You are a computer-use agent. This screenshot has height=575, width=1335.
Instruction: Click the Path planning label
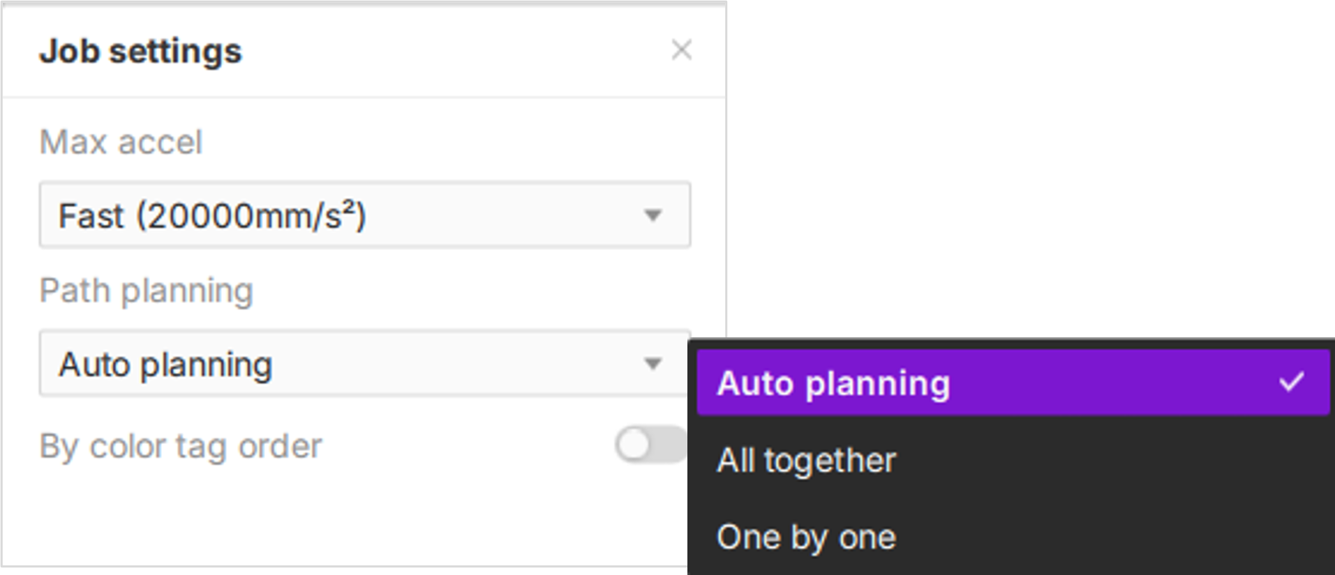[x=146, y=291]
